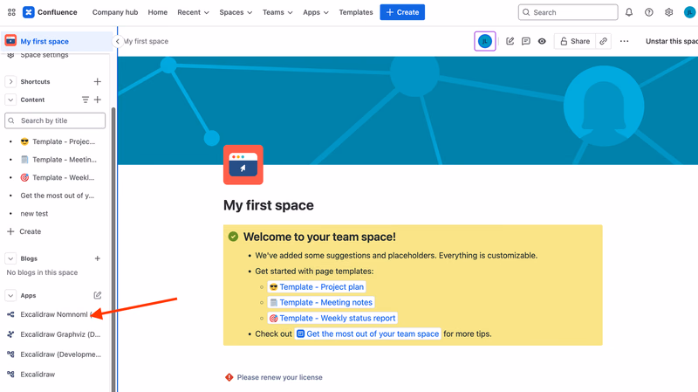Go to Company hub
698x392 pixels.
click(x=115, y=12)
